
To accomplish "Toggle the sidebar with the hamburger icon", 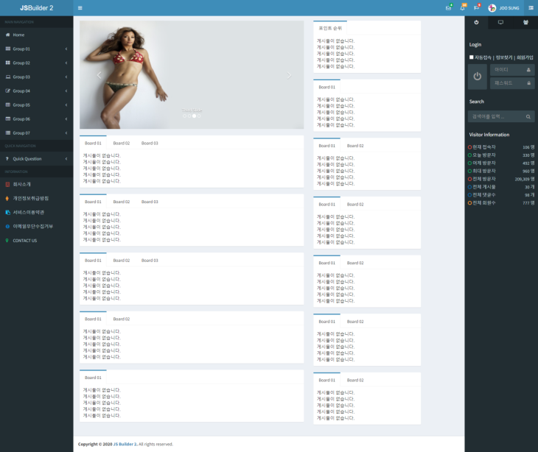I will [80, 8].
